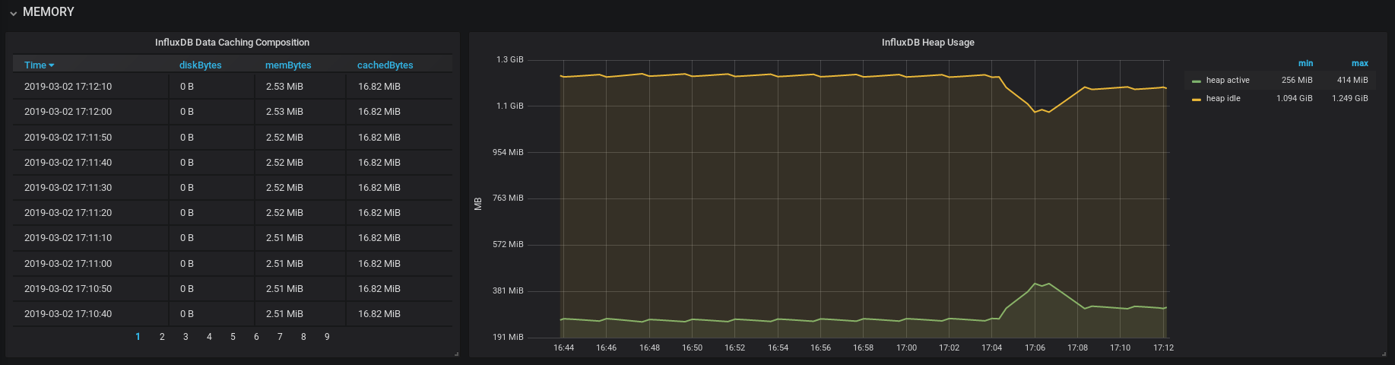Open heap idle yellow color swatch
The width and height of the screenshot is (1395, 365).
1196,100
